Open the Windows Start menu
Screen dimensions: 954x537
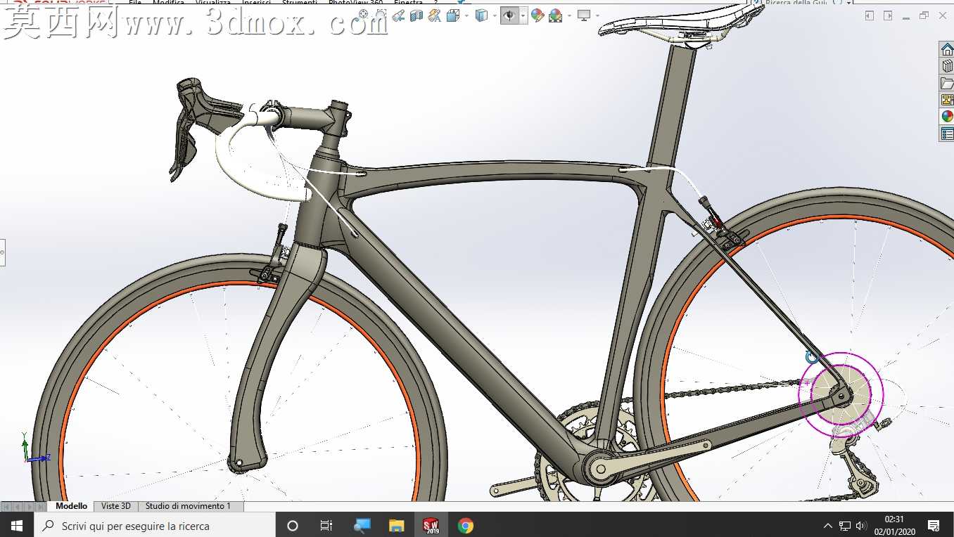pyautogui.click(x=17, y=526)
